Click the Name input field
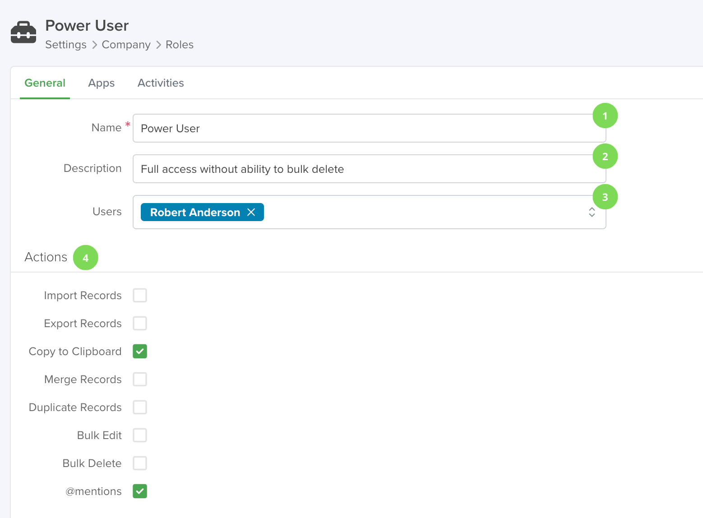703x518 pixels. tap(369, 128)
